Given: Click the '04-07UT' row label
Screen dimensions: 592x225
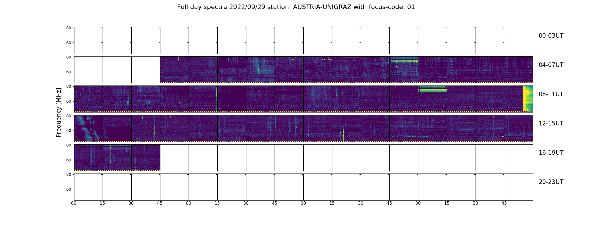Looking at the screenshot, I should pyautogui.click(x=551, y=65).
